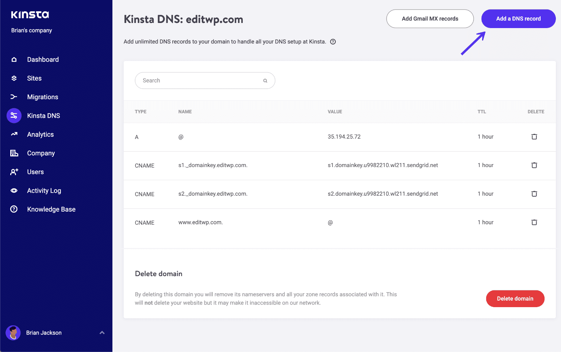
Task: Click the @ name of the A record
Action: [181, 137]
